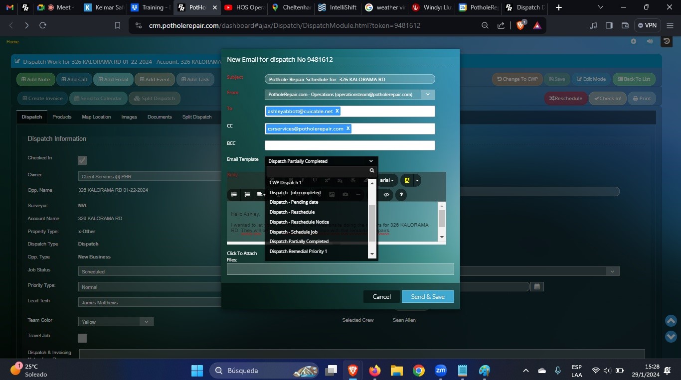
Task: Click the Brave Rewards triangle icon
Action: point(537,25)
